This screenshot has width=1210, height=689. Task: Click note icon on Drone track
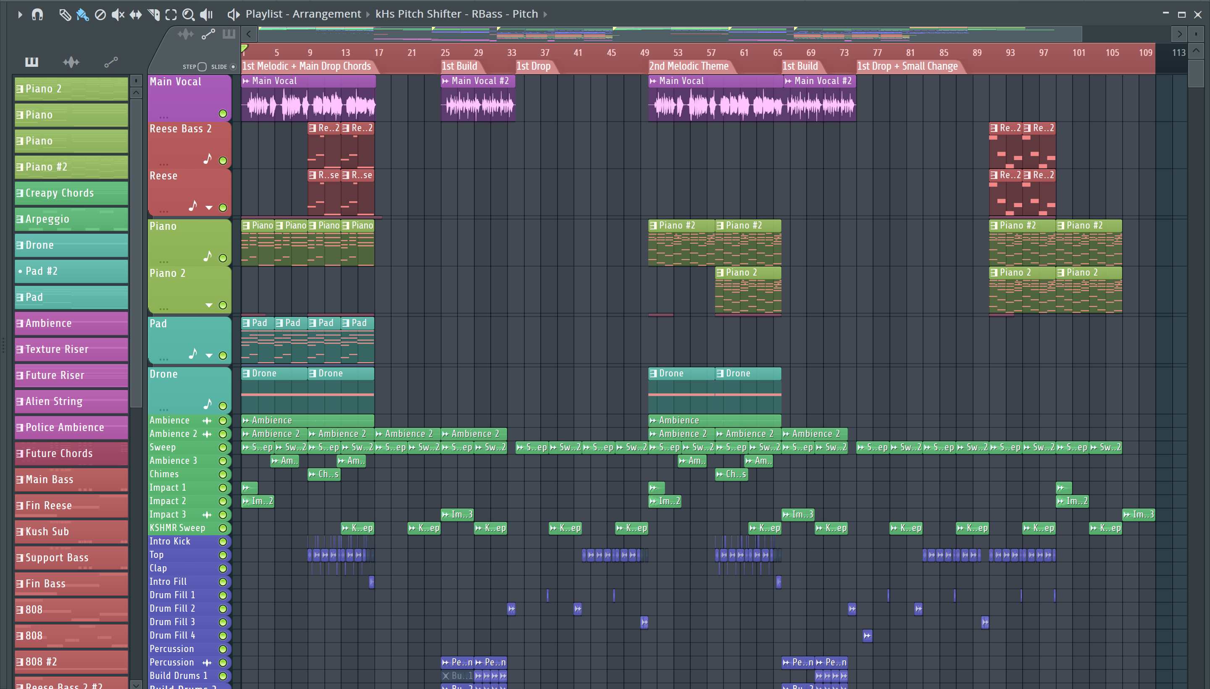coord(207,404)
